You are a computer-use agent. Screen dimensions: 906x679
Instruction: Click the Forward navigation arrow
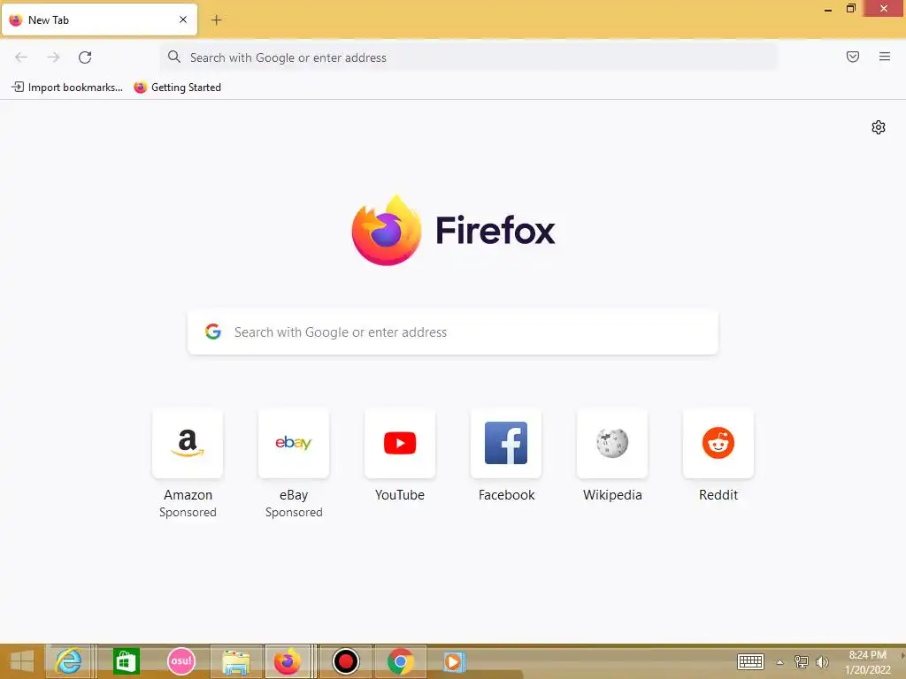[53, 57]
